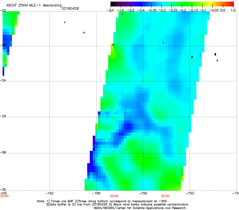Click the "-1.0" color scale label
The image size is (239, 210).
[x=120, y=10]
